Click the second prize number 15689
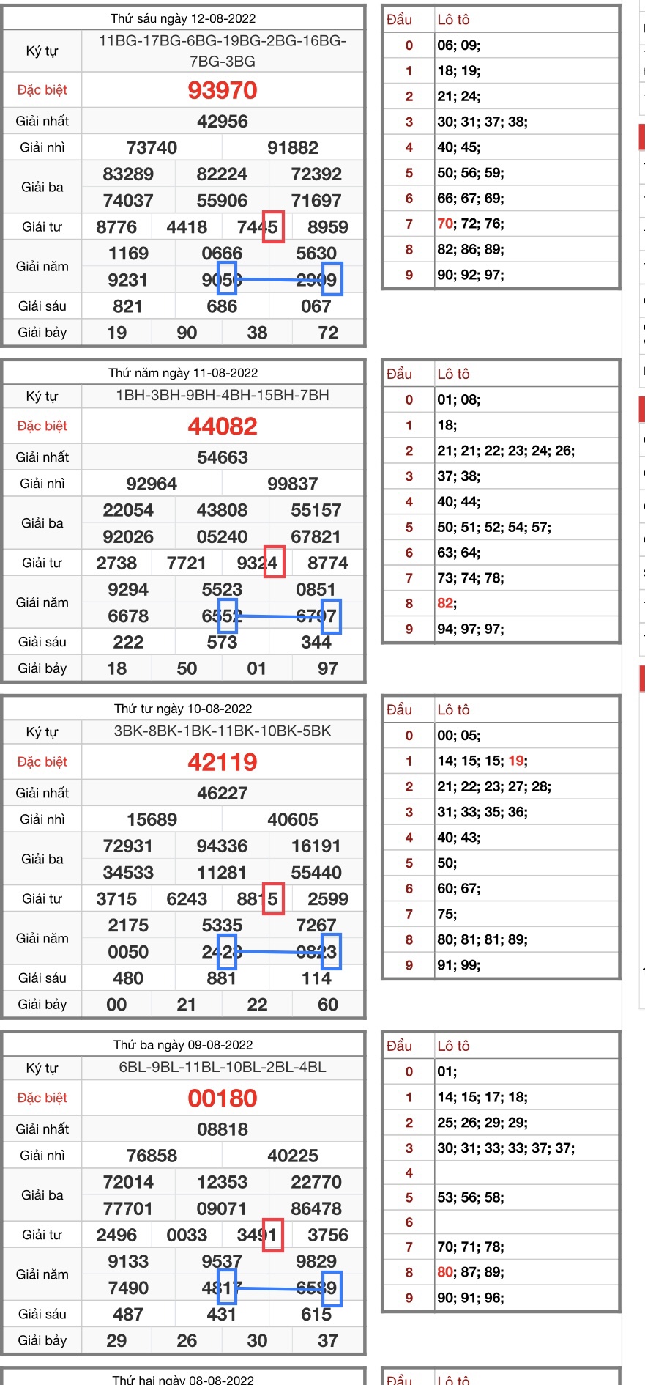645x1385 pixels. [152, 819]
